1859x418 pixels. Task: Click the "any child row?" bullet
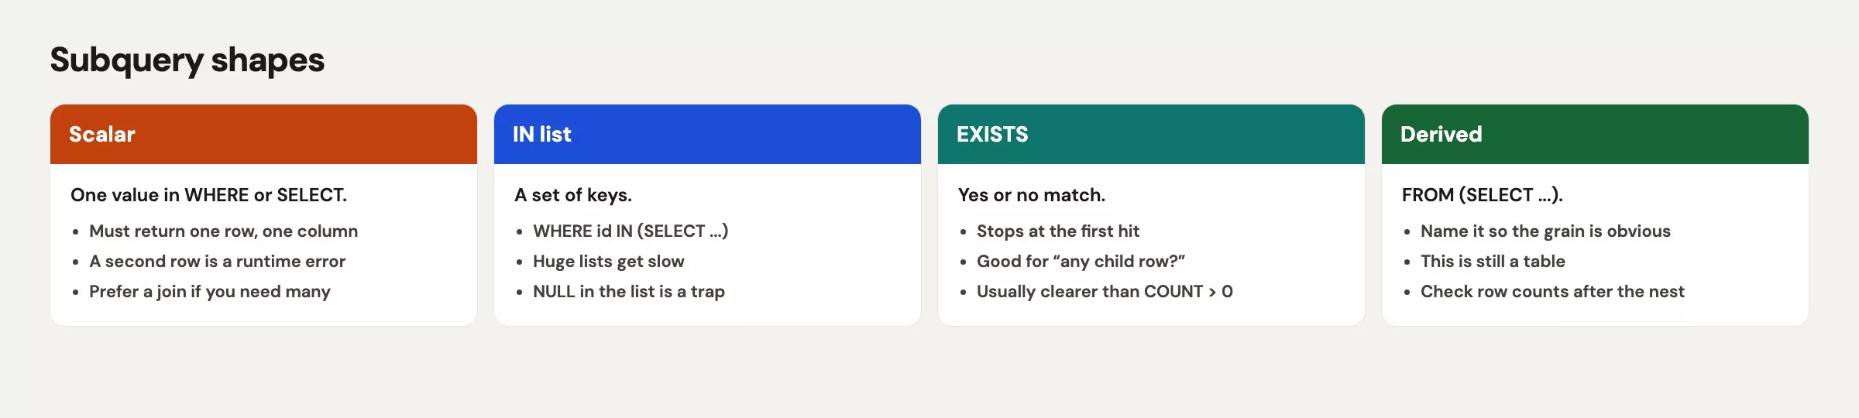coord(1081,261)
